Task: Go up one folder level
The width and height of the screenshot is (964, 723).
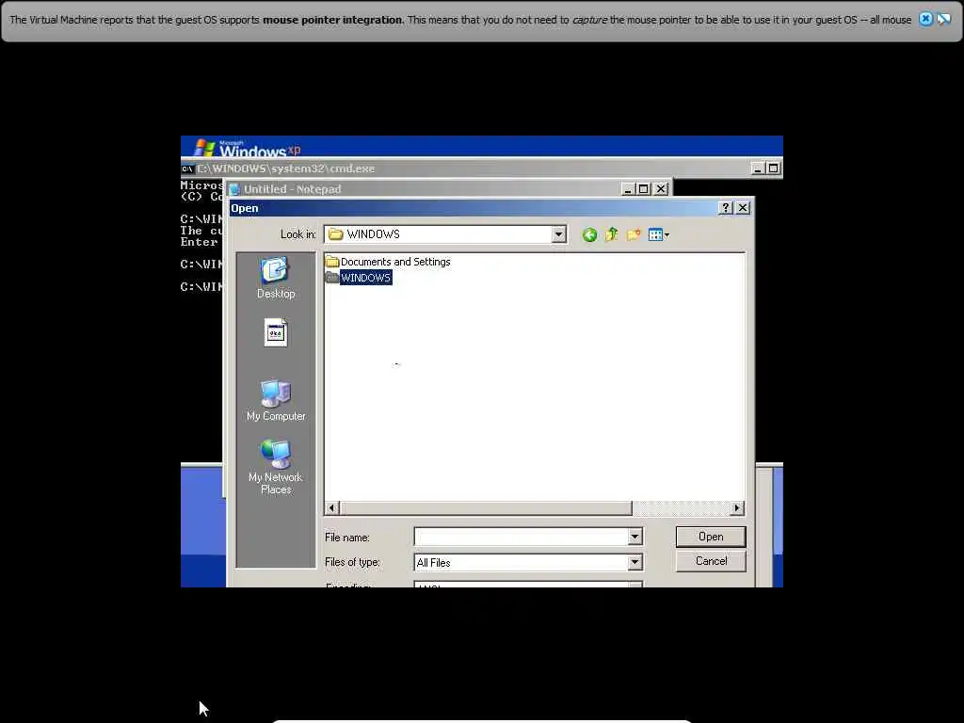Action: (611, 234)
